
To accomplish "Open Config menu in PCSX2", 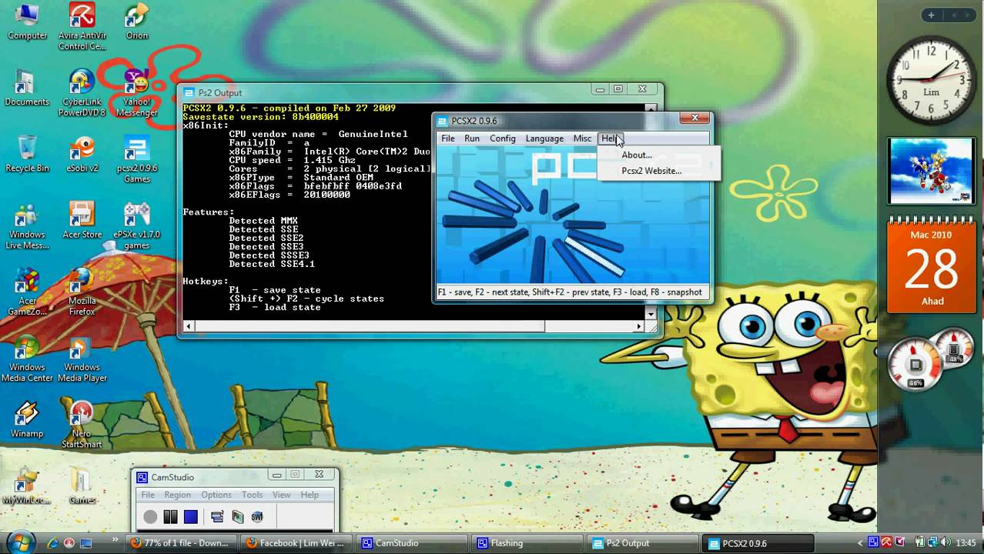I will pyautogui.click(x=503, y=138).
